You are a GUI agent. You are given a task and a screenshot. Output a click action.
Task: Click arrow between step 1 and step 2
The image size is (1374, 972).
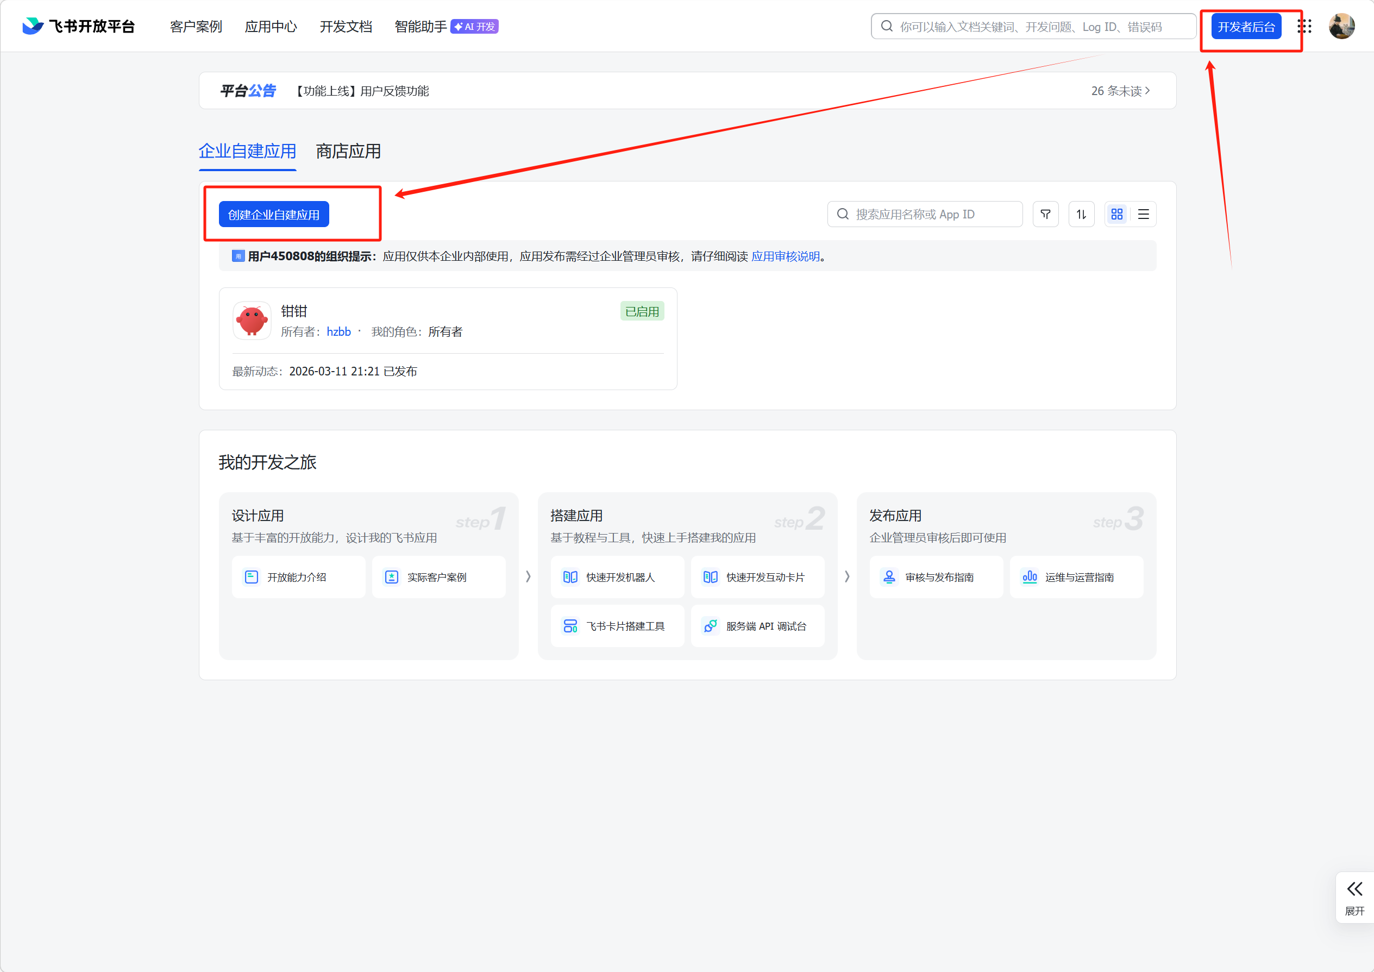pos(528,576)
